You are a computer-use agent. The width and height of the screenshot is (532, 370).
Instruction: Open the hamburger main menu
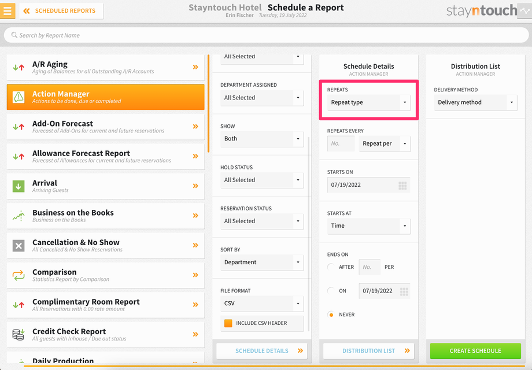point(8,10)
